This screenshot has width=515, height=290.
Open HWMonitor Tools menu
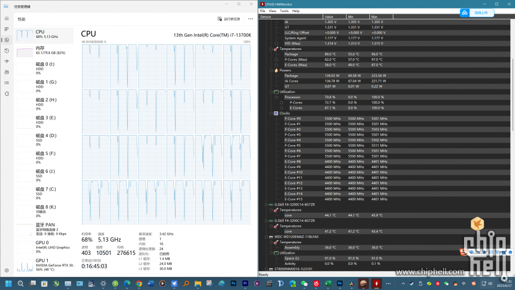pos(284,11)
